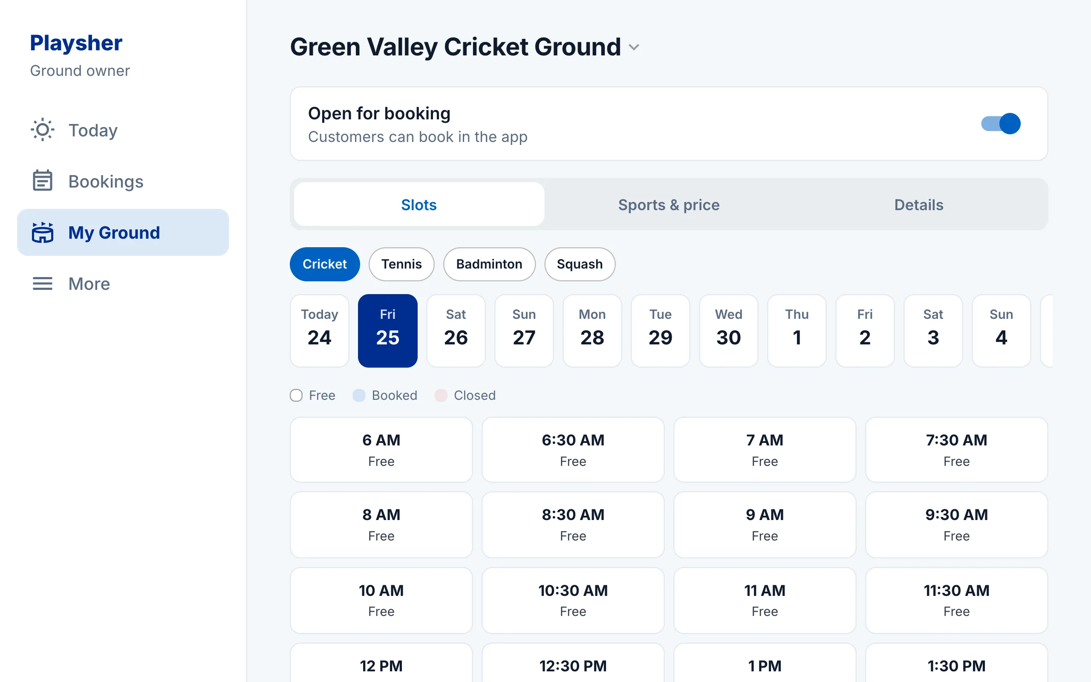
Task: Open the Details tab
Action: [919, 204]
